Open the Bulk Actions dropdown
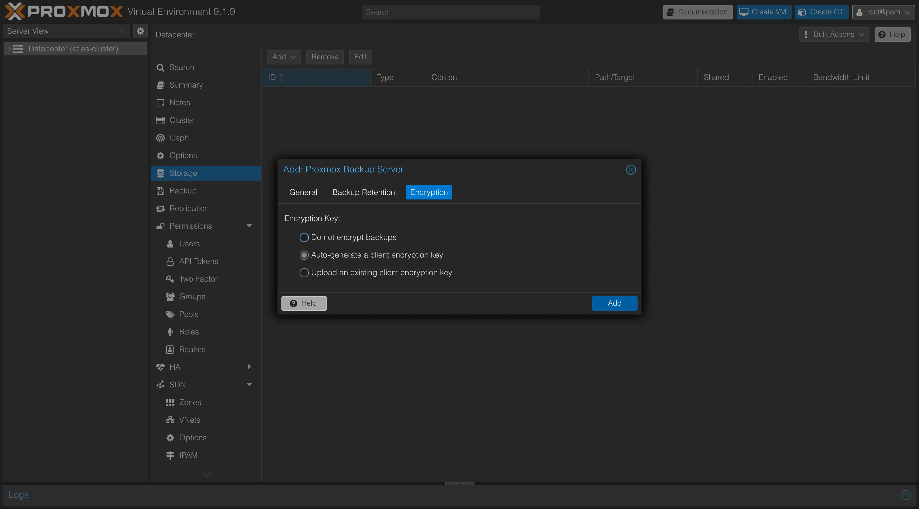Image resolution: width=919 pixels, height=509 pixels. pyautogui.click(x=834, y=35)
